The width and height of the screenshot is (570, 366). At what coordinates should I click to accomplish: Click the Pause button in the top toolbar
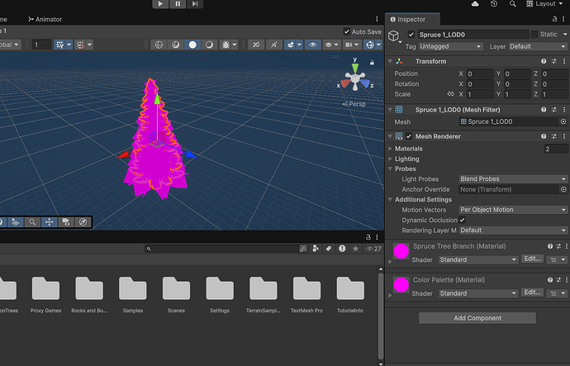click(x=178, y=3)
